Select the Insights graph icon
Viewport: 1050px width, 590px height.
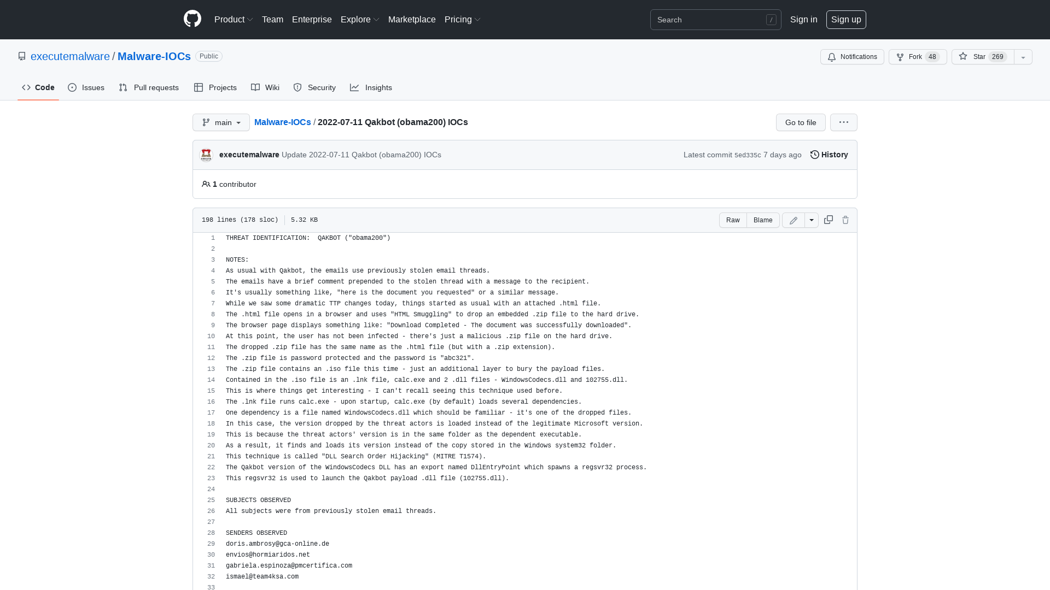[x=371, y=87]
